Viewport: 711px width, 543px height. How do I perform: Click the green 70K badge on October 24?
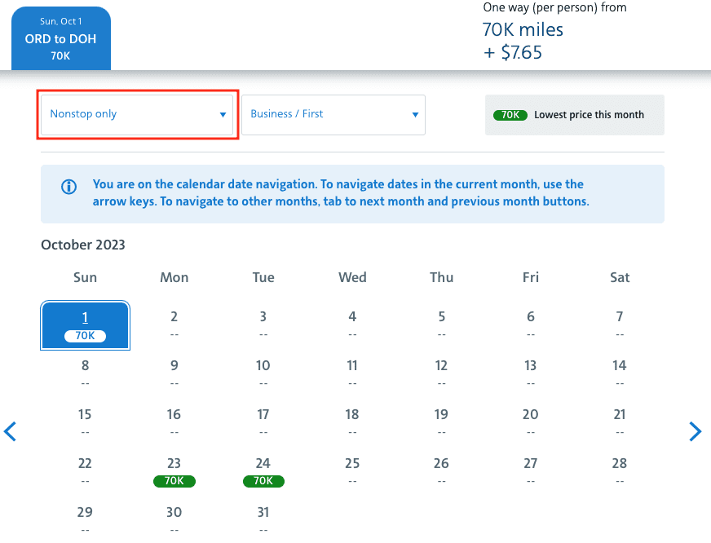[x=263, y=481]
